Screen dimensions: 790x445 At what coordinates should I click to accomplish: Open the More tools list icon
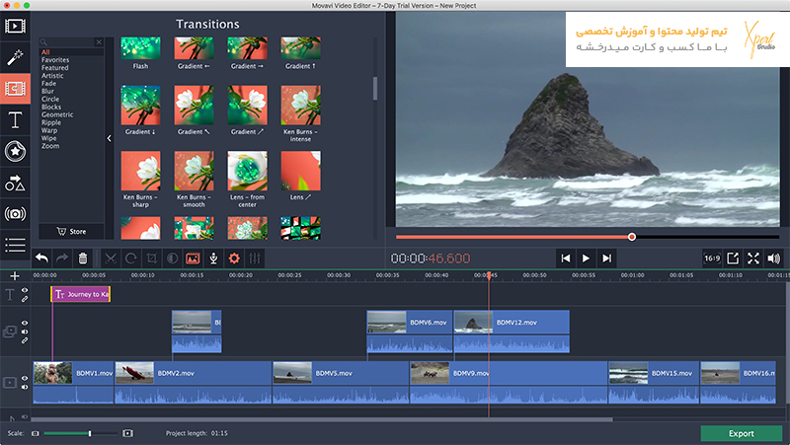click(x=15, y=245)
